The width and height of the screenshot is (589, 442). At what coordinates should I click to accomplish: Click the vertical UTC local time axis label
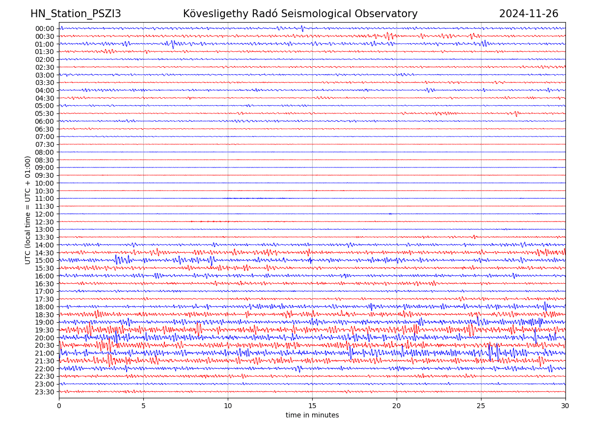click(28, 210)
